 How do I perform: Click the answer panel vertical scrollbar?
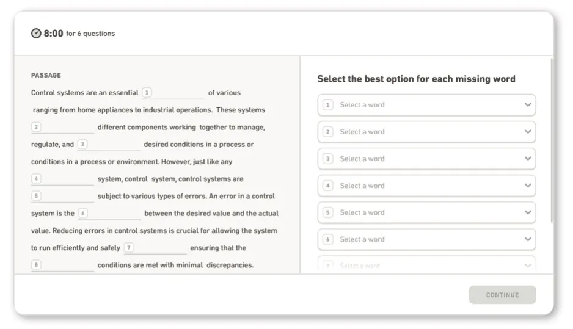[x=552, y=140]
